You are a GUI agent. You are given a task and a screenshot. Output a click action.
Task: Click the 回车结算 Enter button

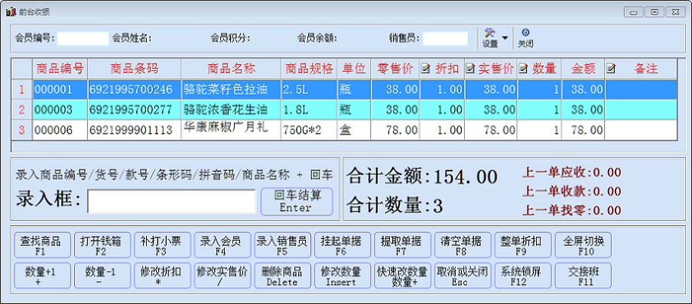click(x=297, y=202)
